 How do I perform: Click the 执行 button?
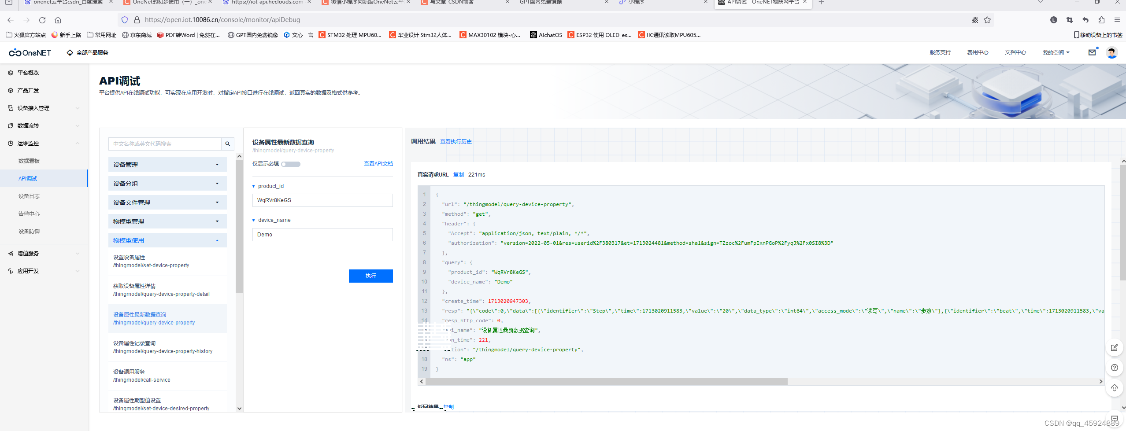pos(371,276)
